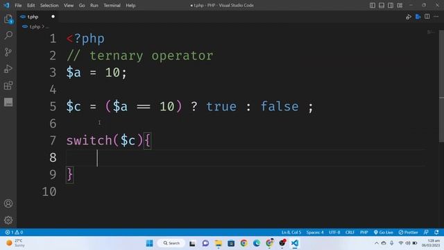This screenshot has height=250, width=444.
Task: Open the Source Control view
Action: pyautogui.click(x=8, y=52)
